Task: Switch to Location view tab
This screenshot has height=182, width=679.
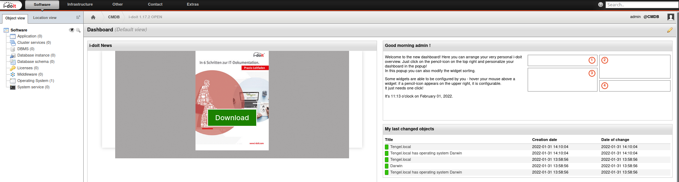Action: pos(45,18)
